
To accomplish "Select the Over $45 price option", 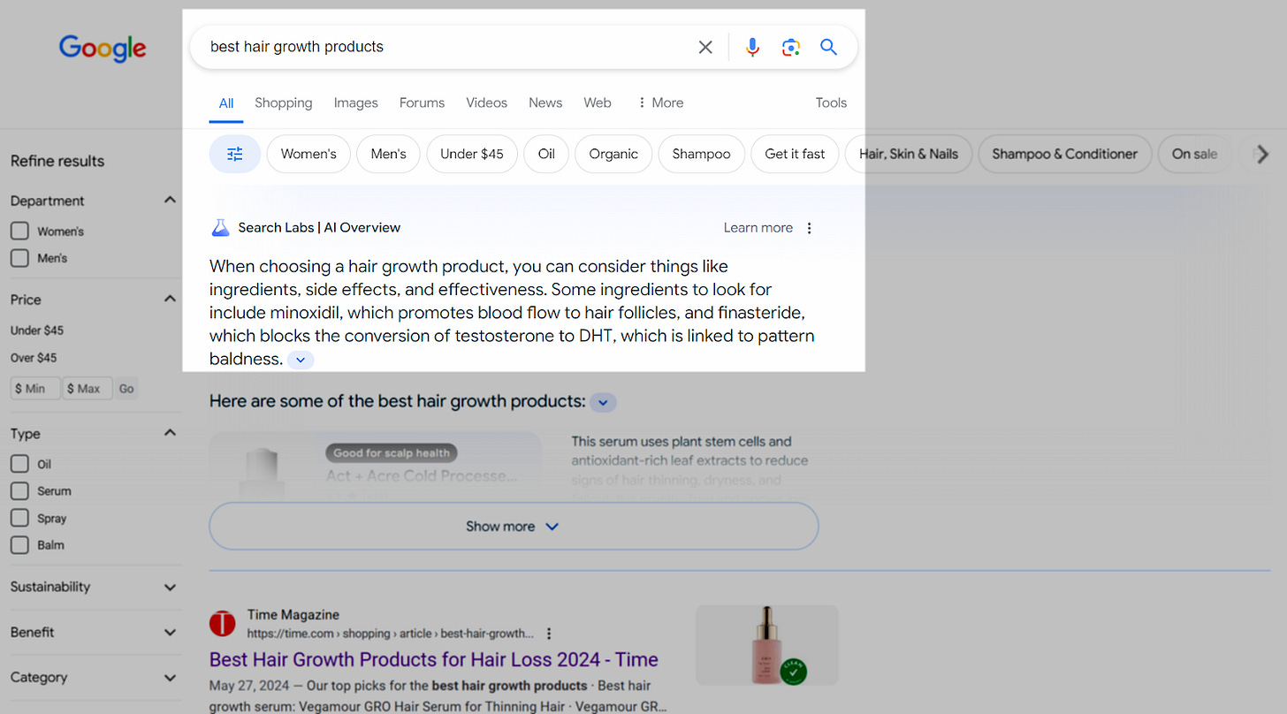I will [x=34, y=358].
